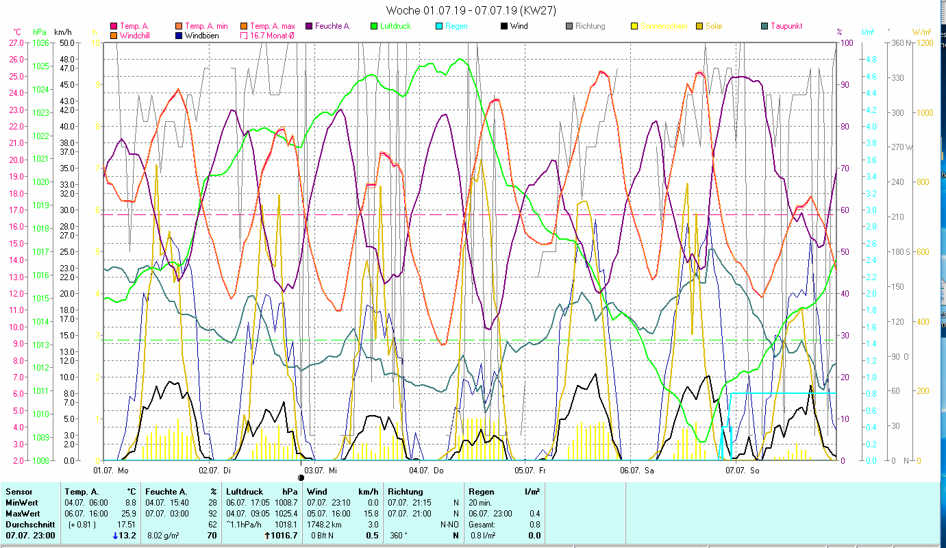Click the maximum wind speed '15.8'

[x=371, y=514]
